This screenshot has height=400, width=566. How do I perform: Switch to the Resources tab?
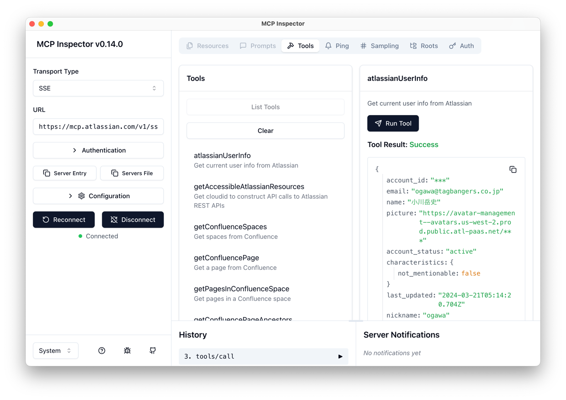click(x=208, y=46)
